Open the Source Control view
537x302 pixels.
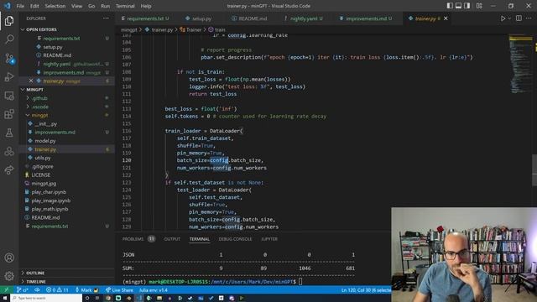[9, 58]
